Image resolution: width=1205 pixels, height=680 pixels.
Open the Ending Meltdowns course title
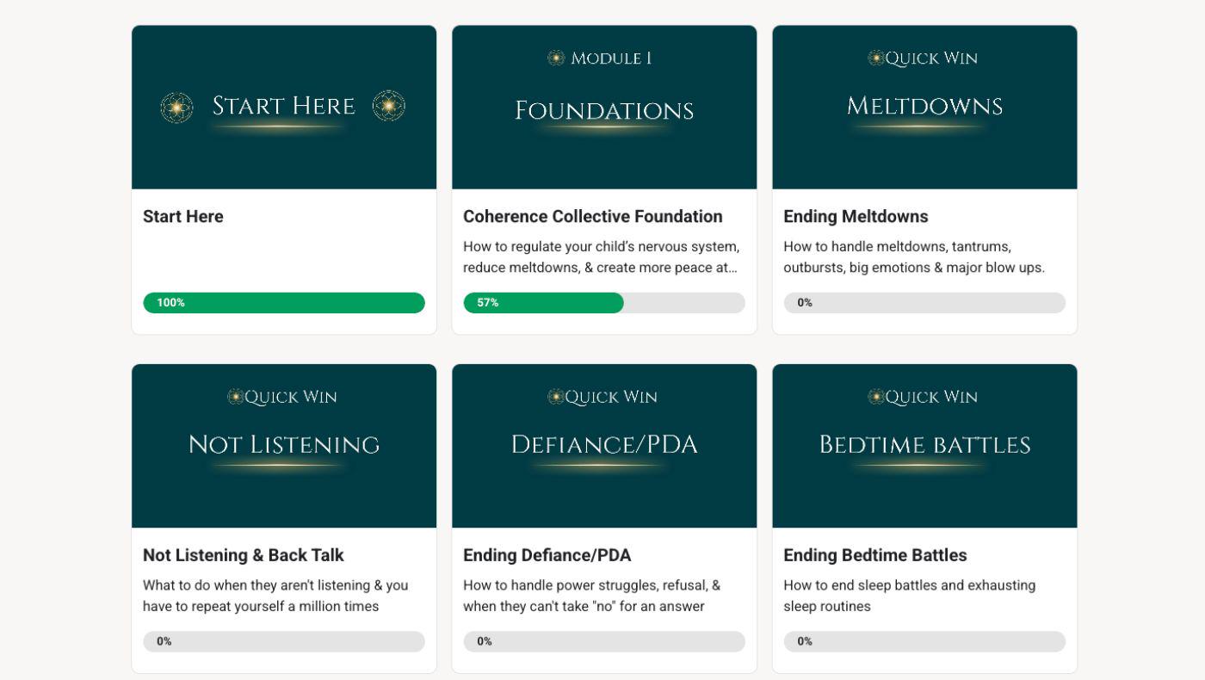(856, 216)
